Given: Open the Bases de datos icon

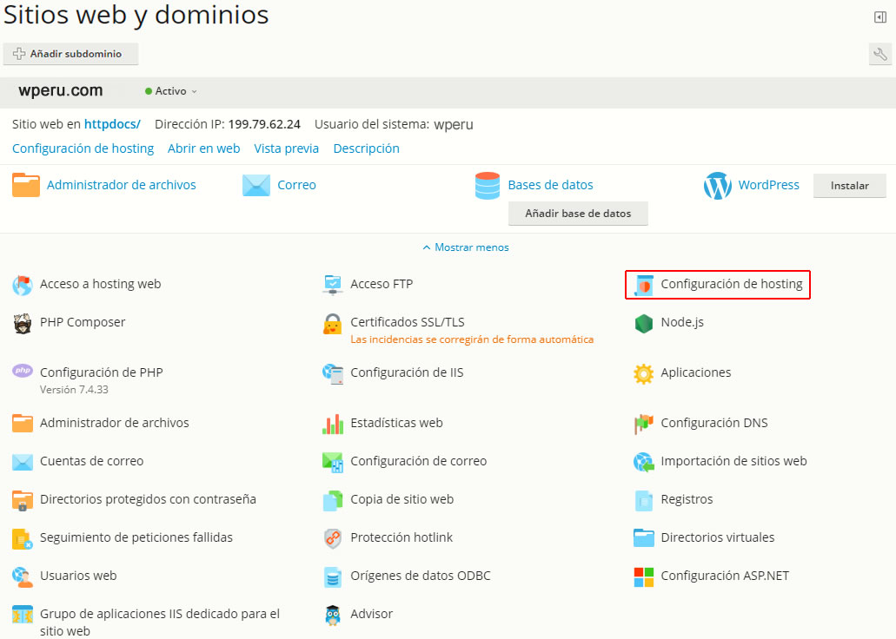Looking at the screenshot, I should [488, 186].
